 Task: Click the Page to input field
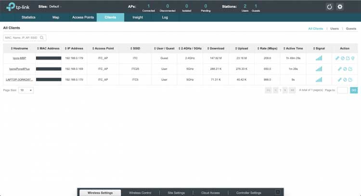pyautogui.click(x=342, y=90)
